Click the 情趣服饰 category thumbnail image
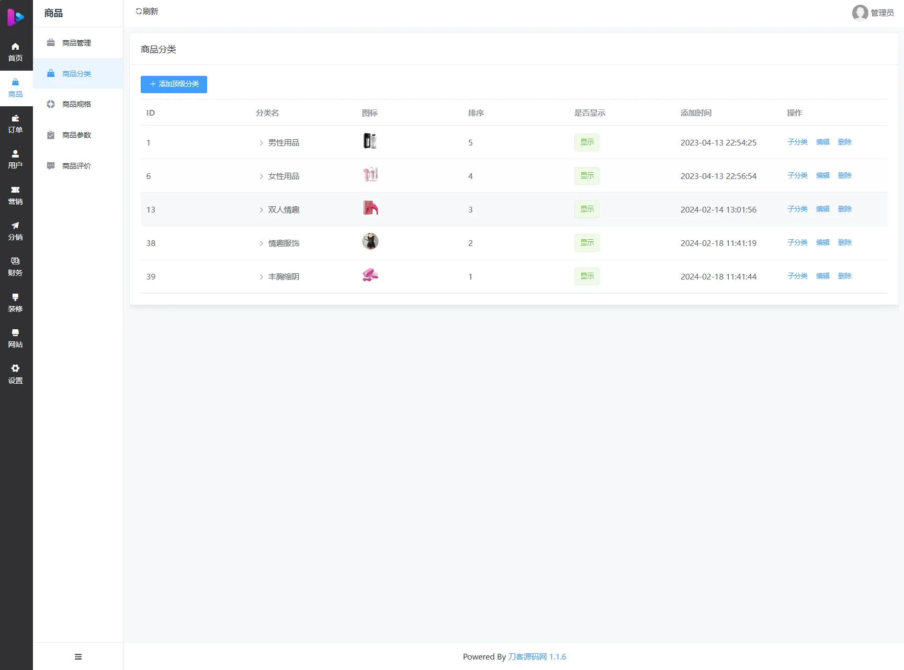Viewport: 904px width, 670px height. [x=370, y=241]
